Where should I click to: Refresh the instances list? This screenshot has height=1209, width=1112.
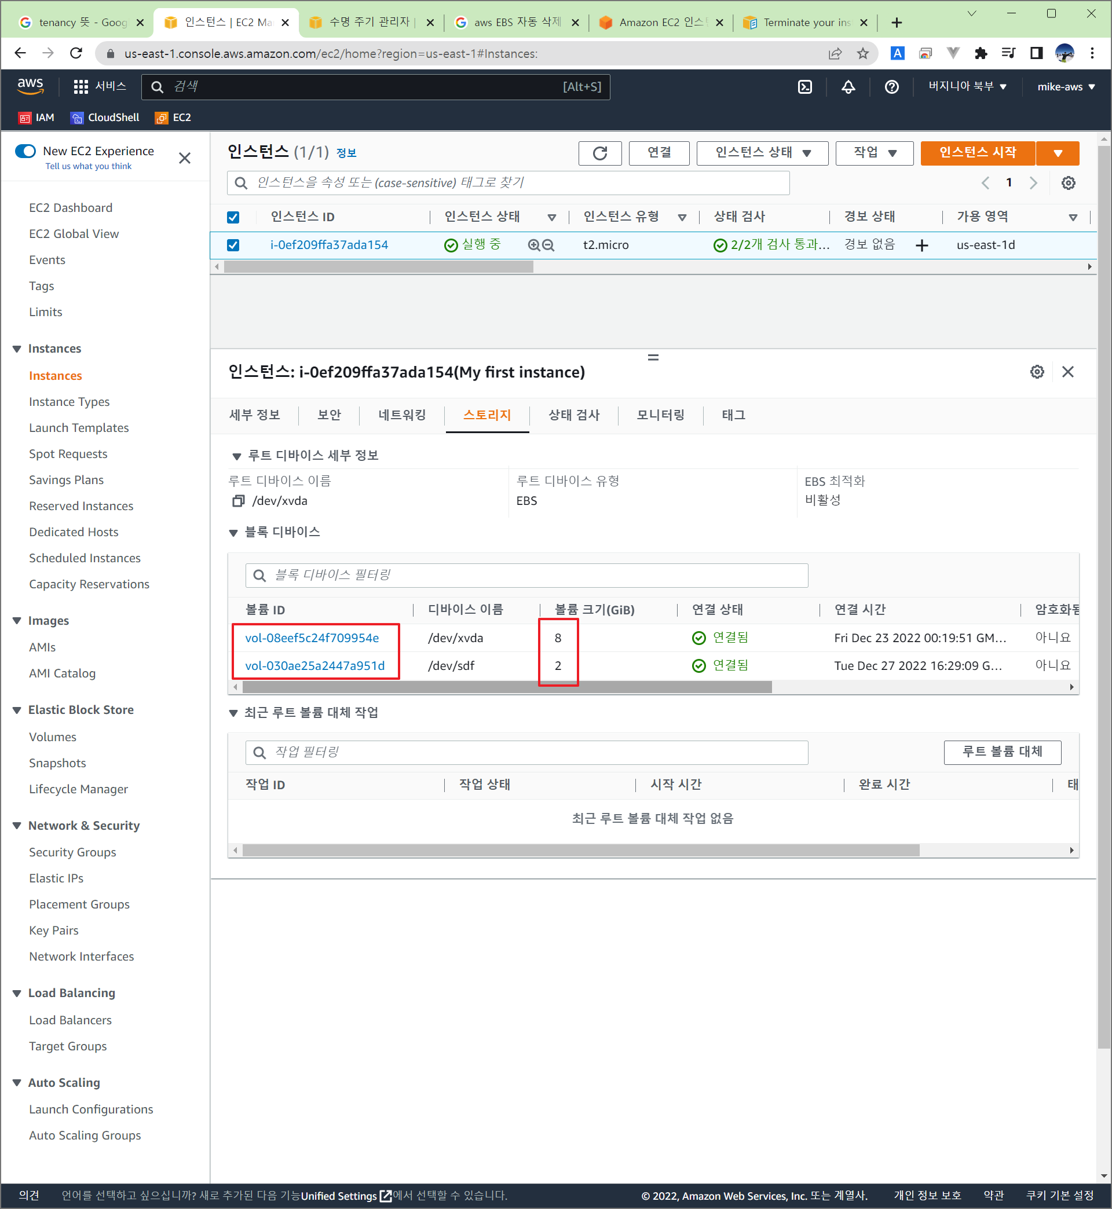tap(599, 153)
